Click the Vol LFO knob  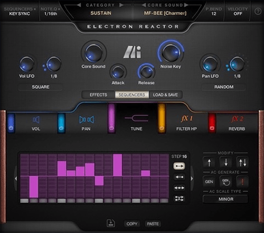[27, 64]
